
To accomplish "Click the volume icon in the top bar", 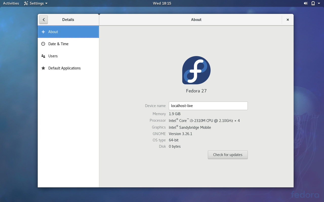I will coord(306,3).
